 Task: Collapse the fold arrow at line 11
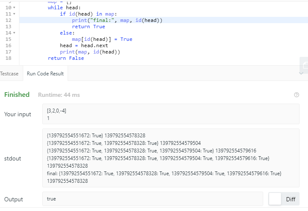pos(14,14)
